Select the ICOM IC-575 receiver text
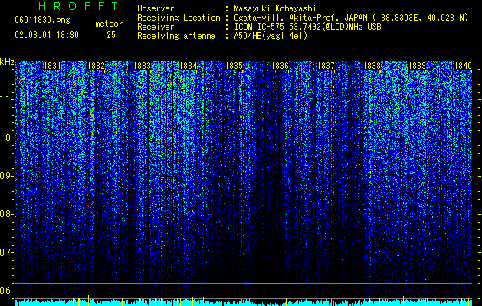The width and height of the screenshot is (482, 306). click(x=307, y=27)
